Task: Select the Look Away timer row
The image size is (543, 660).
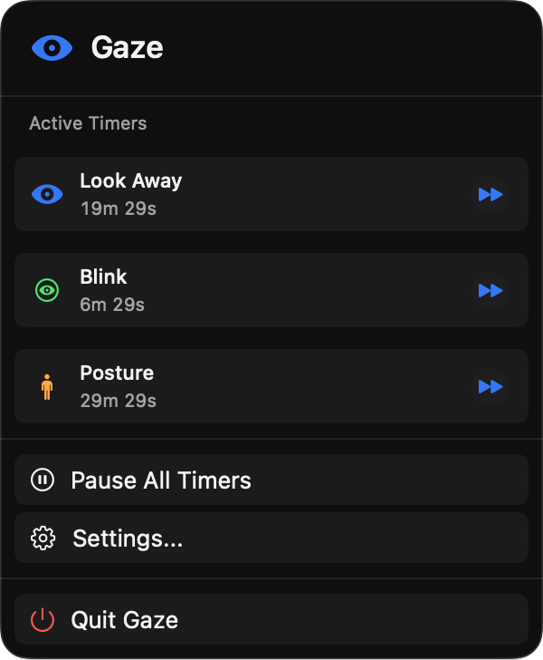Action: [271, 194]
